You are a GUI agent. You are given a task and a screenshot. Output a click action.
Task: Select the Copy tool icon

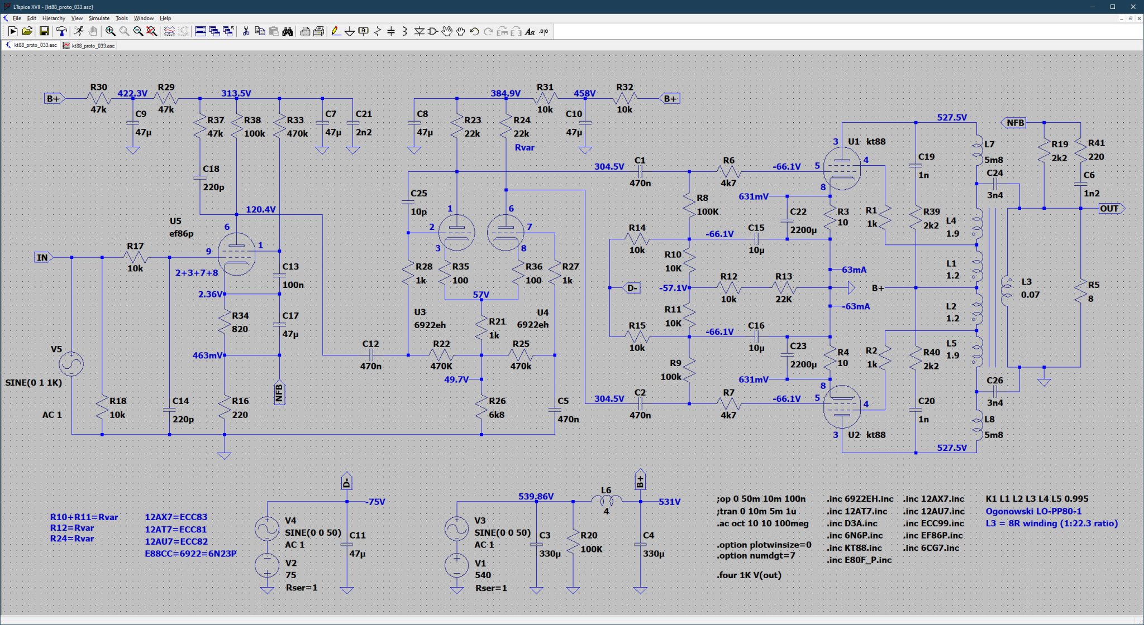pos(260,32)
